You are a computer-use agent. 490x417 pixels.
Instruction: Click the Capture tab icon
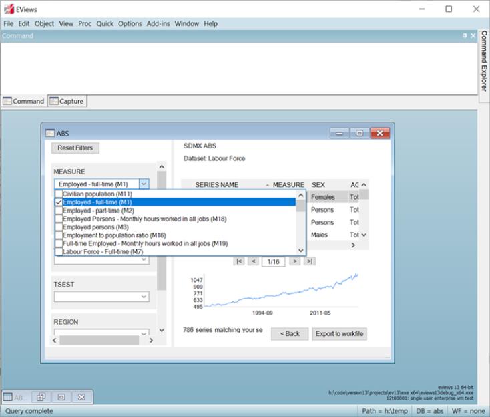pyautogui.click(x=54, y=102)
